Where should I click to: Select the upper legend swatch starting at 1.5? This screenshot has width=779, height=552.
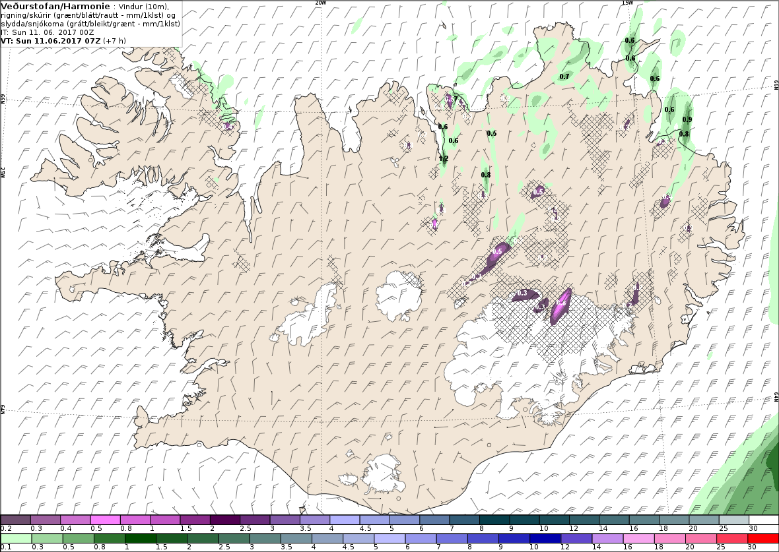tap(195, 520)
